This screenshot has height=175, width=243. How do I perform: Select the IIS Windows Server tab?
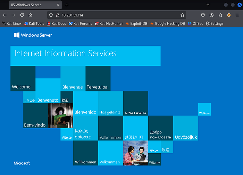coord(35,5)
